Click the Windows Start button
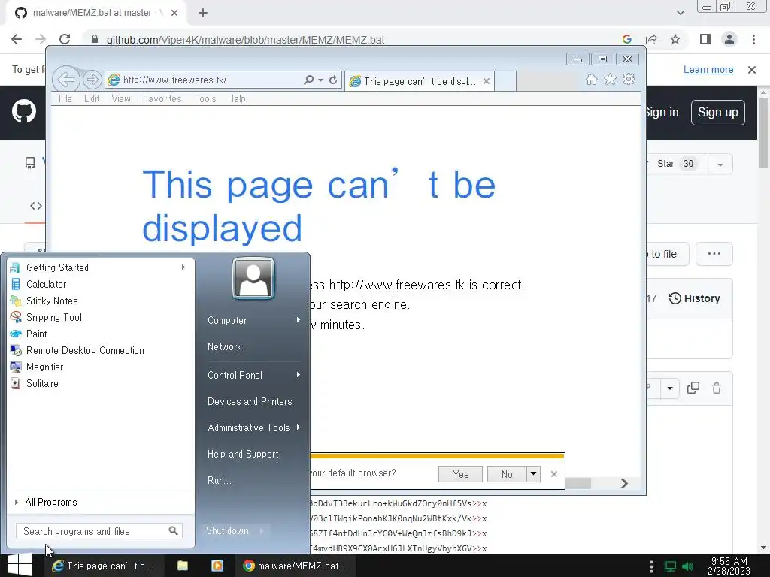The width and height of the screenshot is (770, 577). 20,565
